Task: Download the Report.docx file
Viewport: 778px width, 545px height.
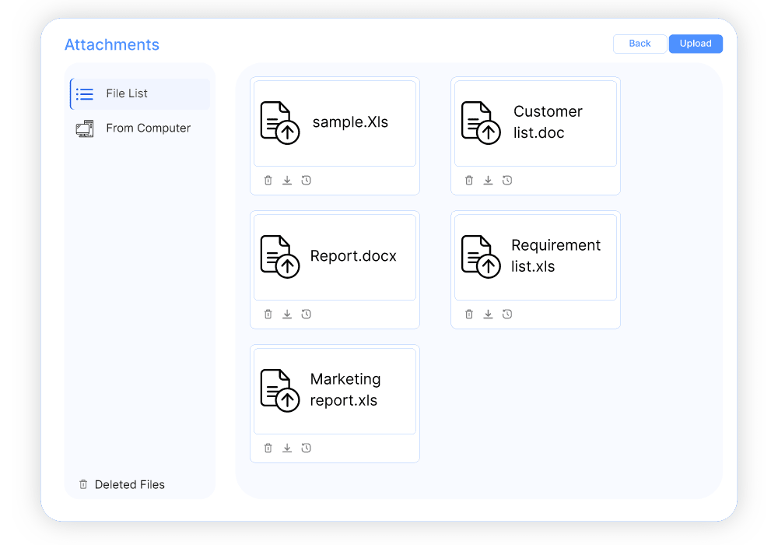Action: (x=287, y=315)
